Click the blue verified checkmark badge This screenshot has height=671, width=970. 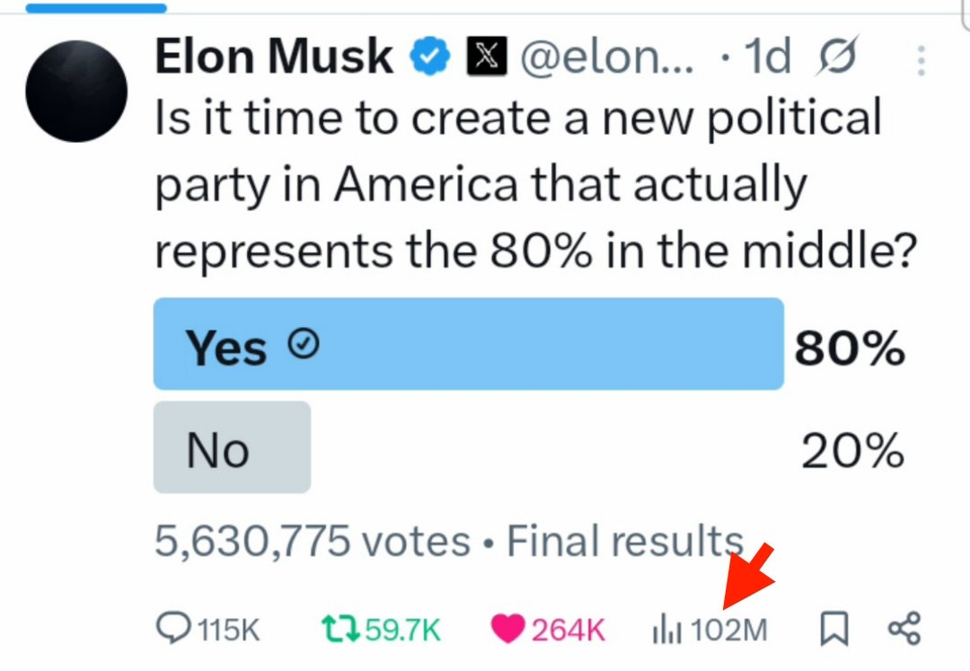tap(430, 57)
